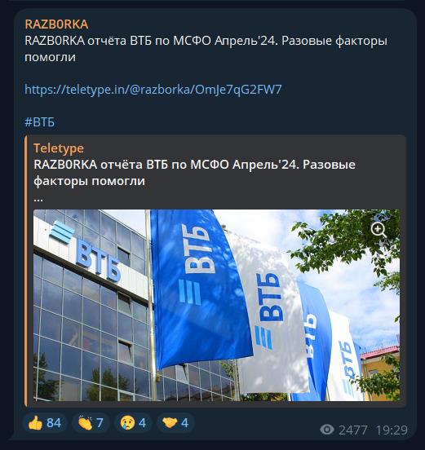The image size is (425, 450).
Task: Open the preview article title about ВТБ МСФО
Action: pyautogui.click(x=194, y=173)
